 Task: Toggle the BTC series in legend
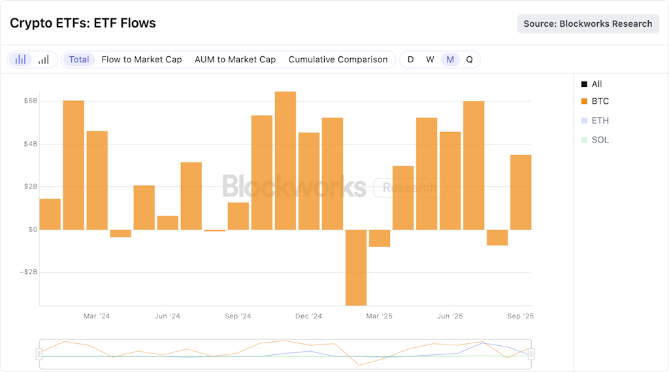595,101
